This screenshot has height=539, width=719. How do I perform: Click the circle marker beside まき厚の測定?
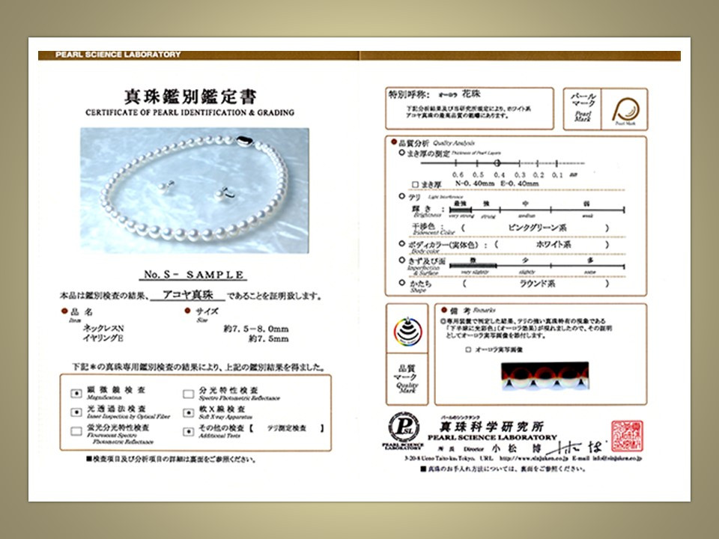[x=401, y=153]
